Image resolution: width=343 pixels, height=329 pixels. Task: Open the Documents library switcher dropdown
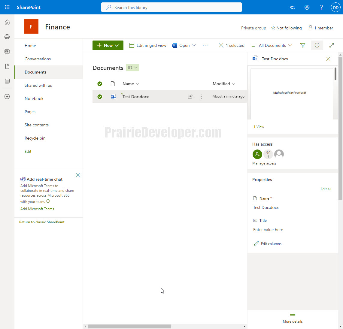tap(132, 68)
